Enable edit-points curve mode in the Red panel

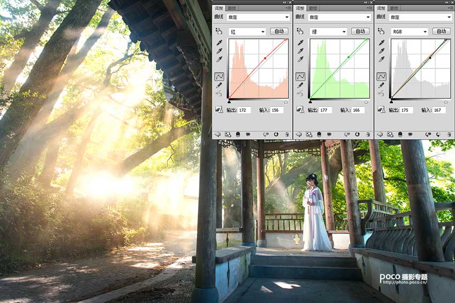(x=219, y=76)
